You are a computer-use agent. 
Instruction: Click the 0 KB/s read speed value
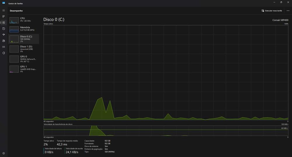tap(49, 152)
